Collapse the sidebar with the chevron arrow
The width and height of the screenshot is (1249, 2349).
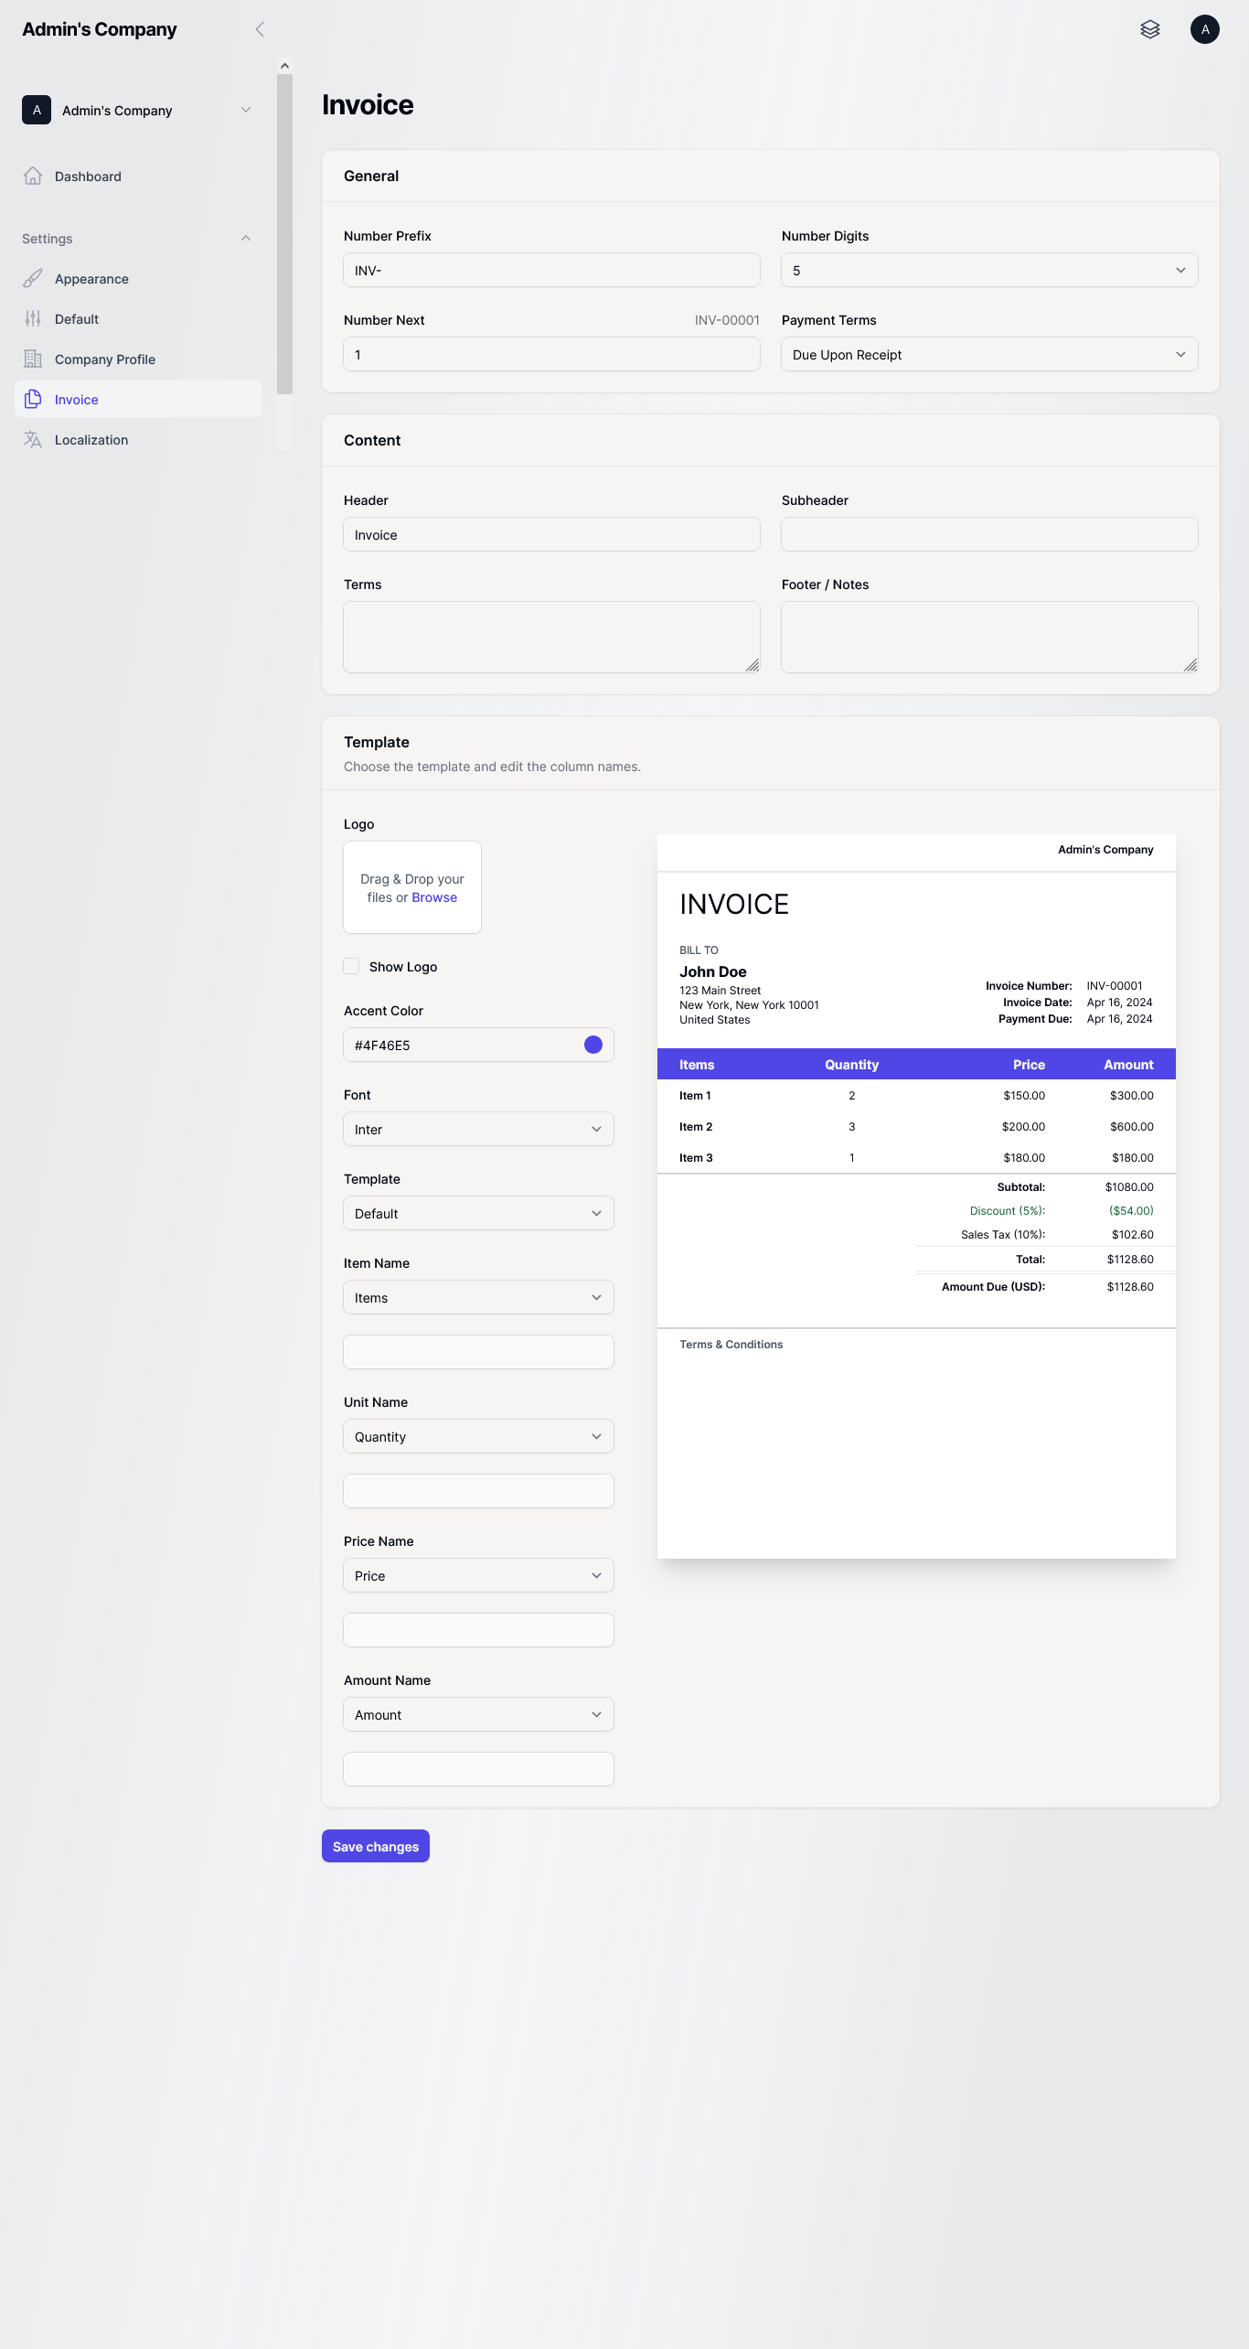(260, 29)
